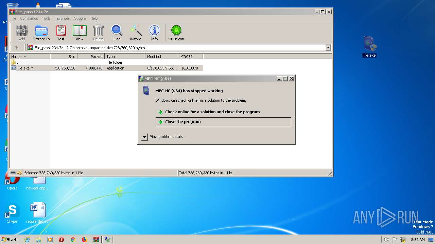The height and width of the screenshot is (244, 435).
Task: Open Firefox from the taskbar
Action: 84,240
